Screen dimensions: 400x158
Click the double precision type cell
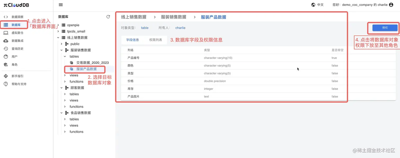[x=215, y=81]
